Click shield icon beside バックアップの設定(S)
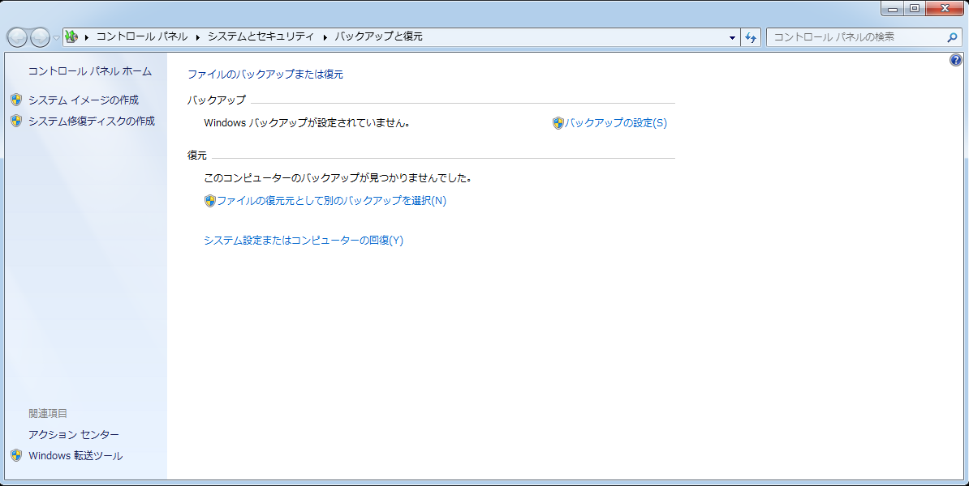 point(558,123)
